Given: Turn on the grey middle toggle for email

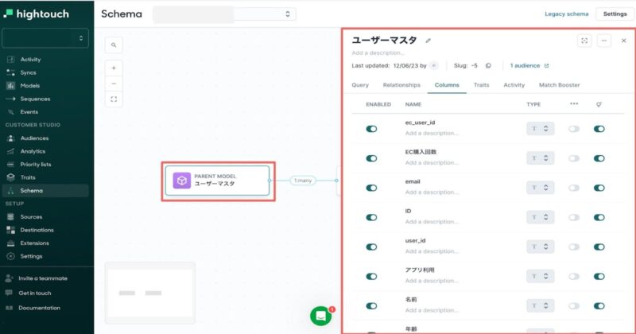Looking at the screenshot, I should coord(574,188).
